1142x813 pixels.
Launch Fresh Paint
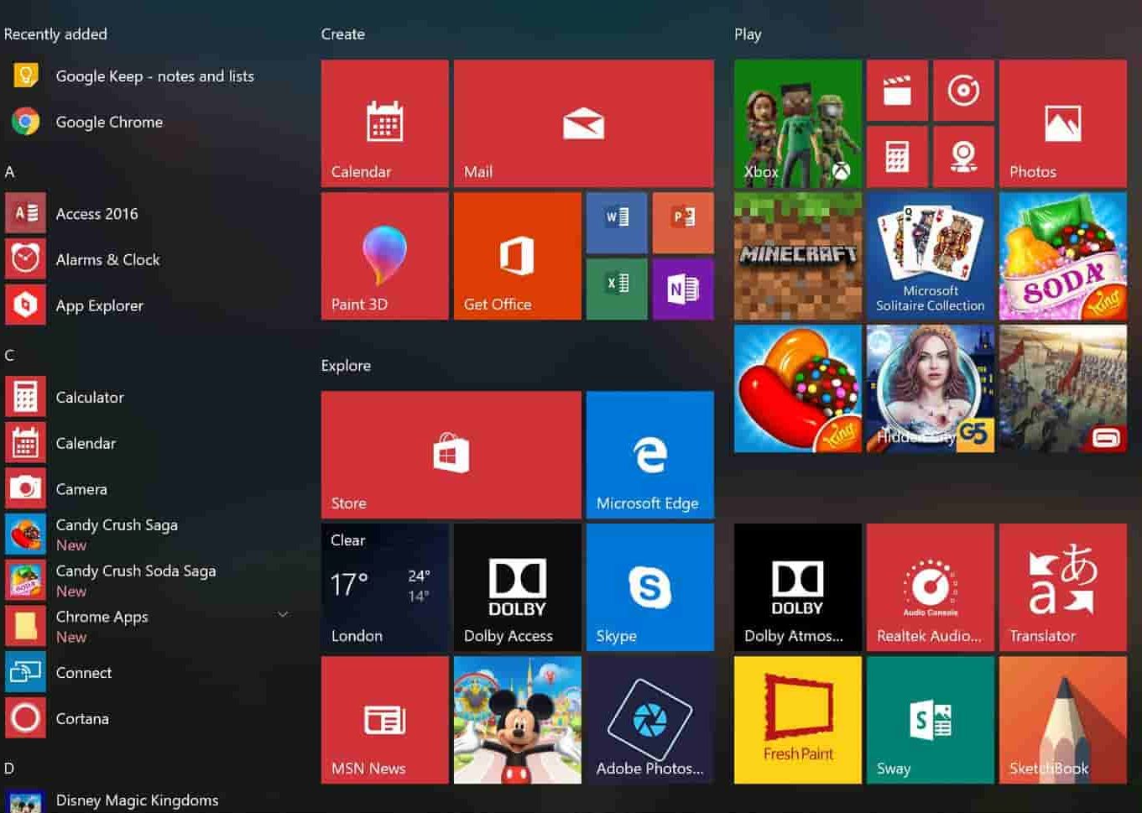(795, 720)
